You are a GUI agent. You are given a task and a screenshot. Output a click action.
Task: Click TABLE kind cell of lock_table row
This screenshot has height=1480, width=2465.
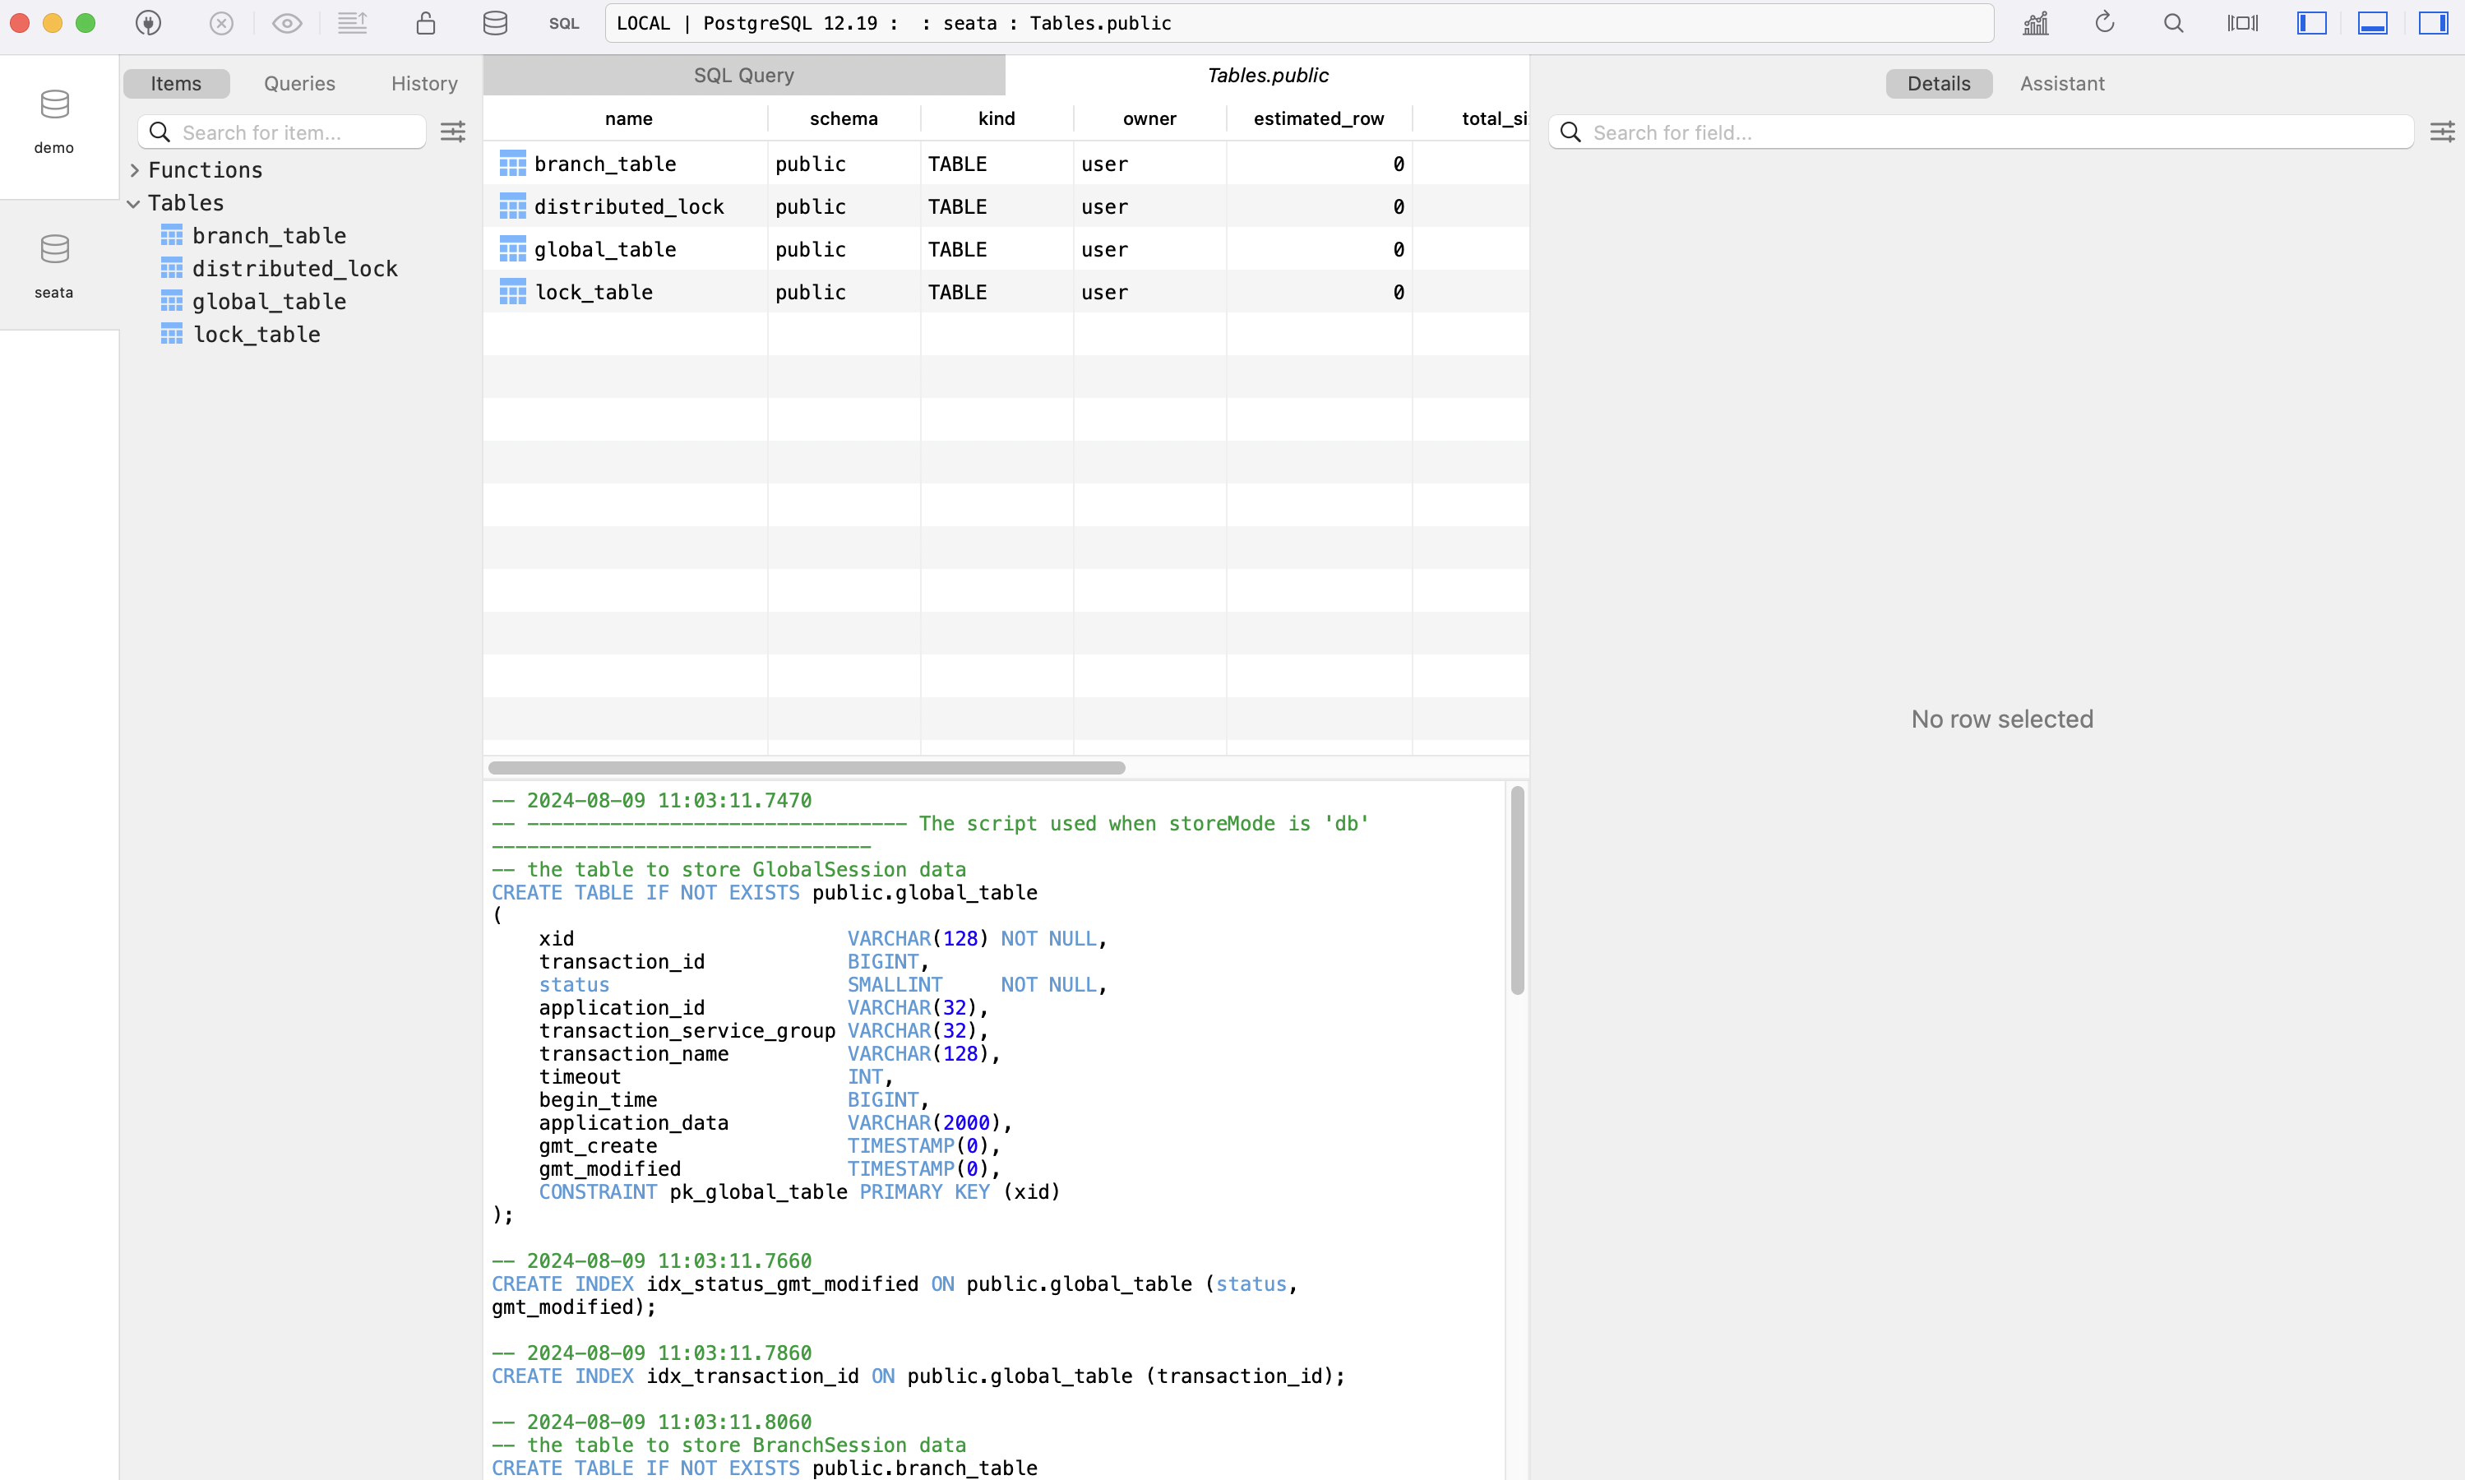pos(997,292)
